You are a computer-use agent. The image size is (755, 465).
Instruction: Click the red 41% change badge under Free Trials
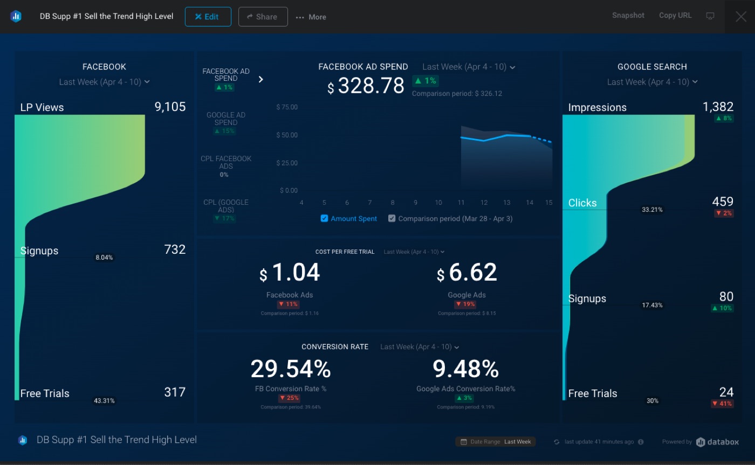[x=722, y=404]
